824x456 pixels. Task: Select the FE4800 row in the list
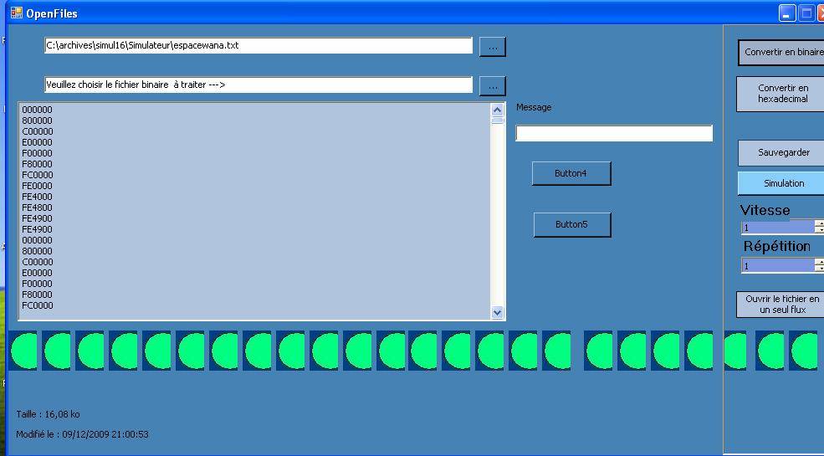pyautogui.click(x=38, y=208)
